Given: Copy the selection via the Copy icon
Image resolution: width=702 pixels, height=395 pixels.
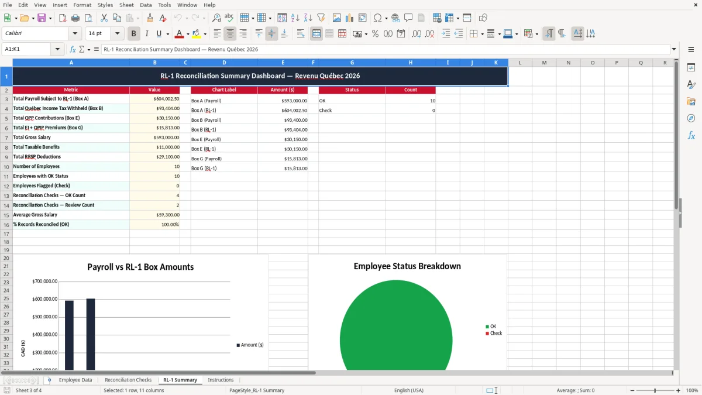Looking at the screenshot, I should click(116, 18).
